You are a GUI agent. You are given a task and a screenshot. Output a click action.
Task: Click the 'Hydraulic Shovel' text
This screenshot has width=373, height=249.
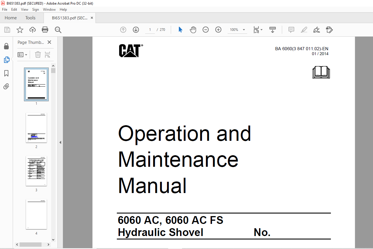(x=161, y=233)
